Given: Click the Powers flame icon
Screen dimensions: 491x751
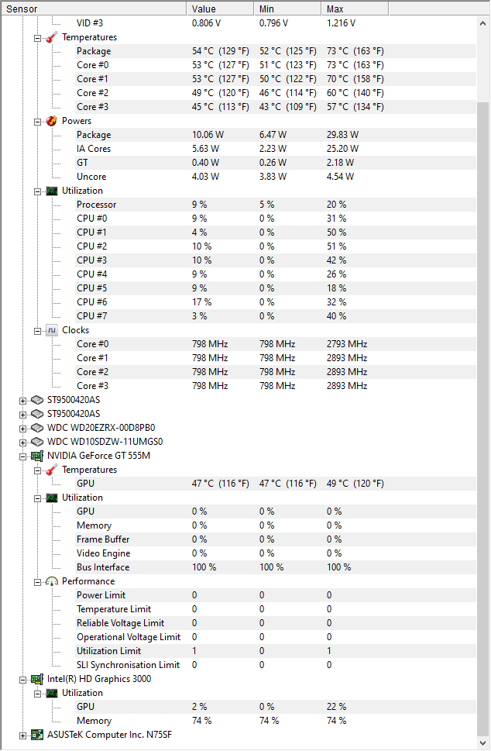Looking at the screenshot, I should click(x=52, y=121).
